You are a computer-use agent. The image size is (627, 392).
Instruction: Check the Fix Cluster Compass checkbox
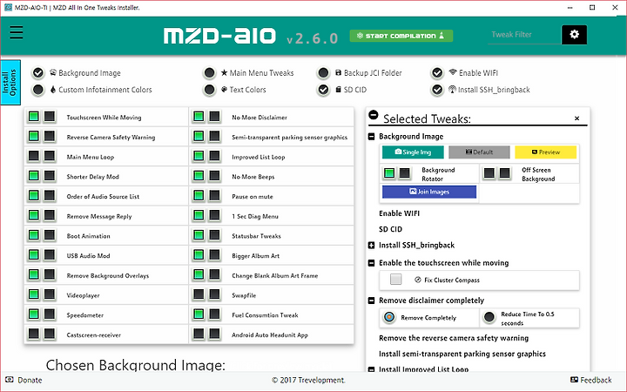[396, 280]
